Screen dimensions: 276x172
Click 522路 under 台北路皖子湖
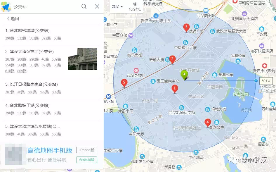[x=22, y=113]
